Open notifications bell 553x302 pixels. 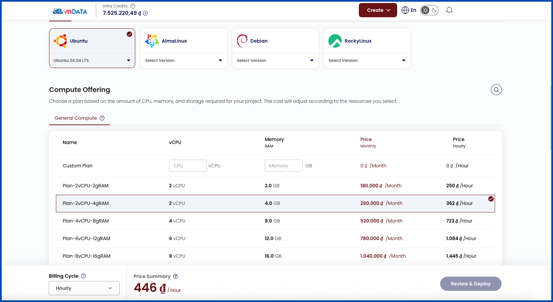click(449, 10)
